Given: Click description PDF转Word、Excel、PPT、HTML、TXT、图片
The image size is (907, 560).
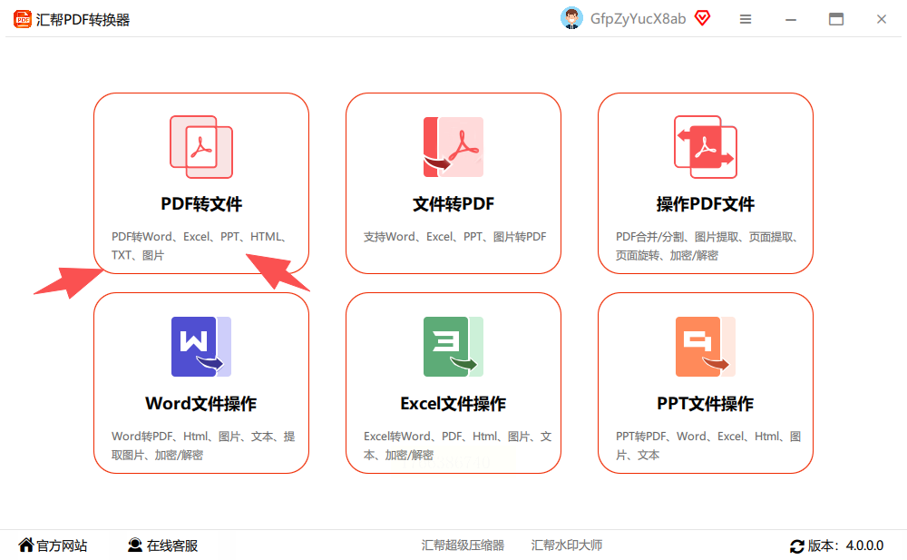Looking at the screenshot, I should (200, 246).
